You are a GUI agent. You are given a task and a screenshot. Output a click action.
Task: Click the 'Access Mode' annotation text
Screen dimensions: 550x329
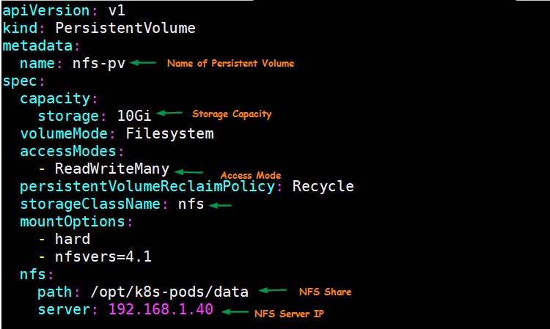pyautogui.click(x=251, y=175)
